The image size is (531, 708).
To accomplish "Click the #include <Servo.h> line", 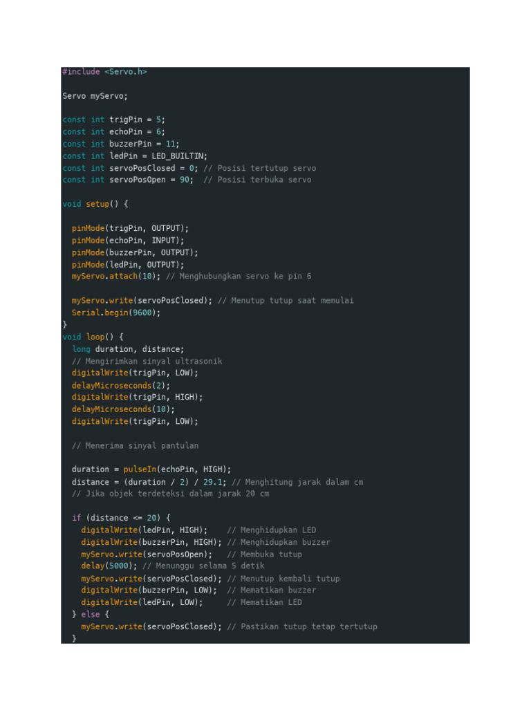I will 104,72.
